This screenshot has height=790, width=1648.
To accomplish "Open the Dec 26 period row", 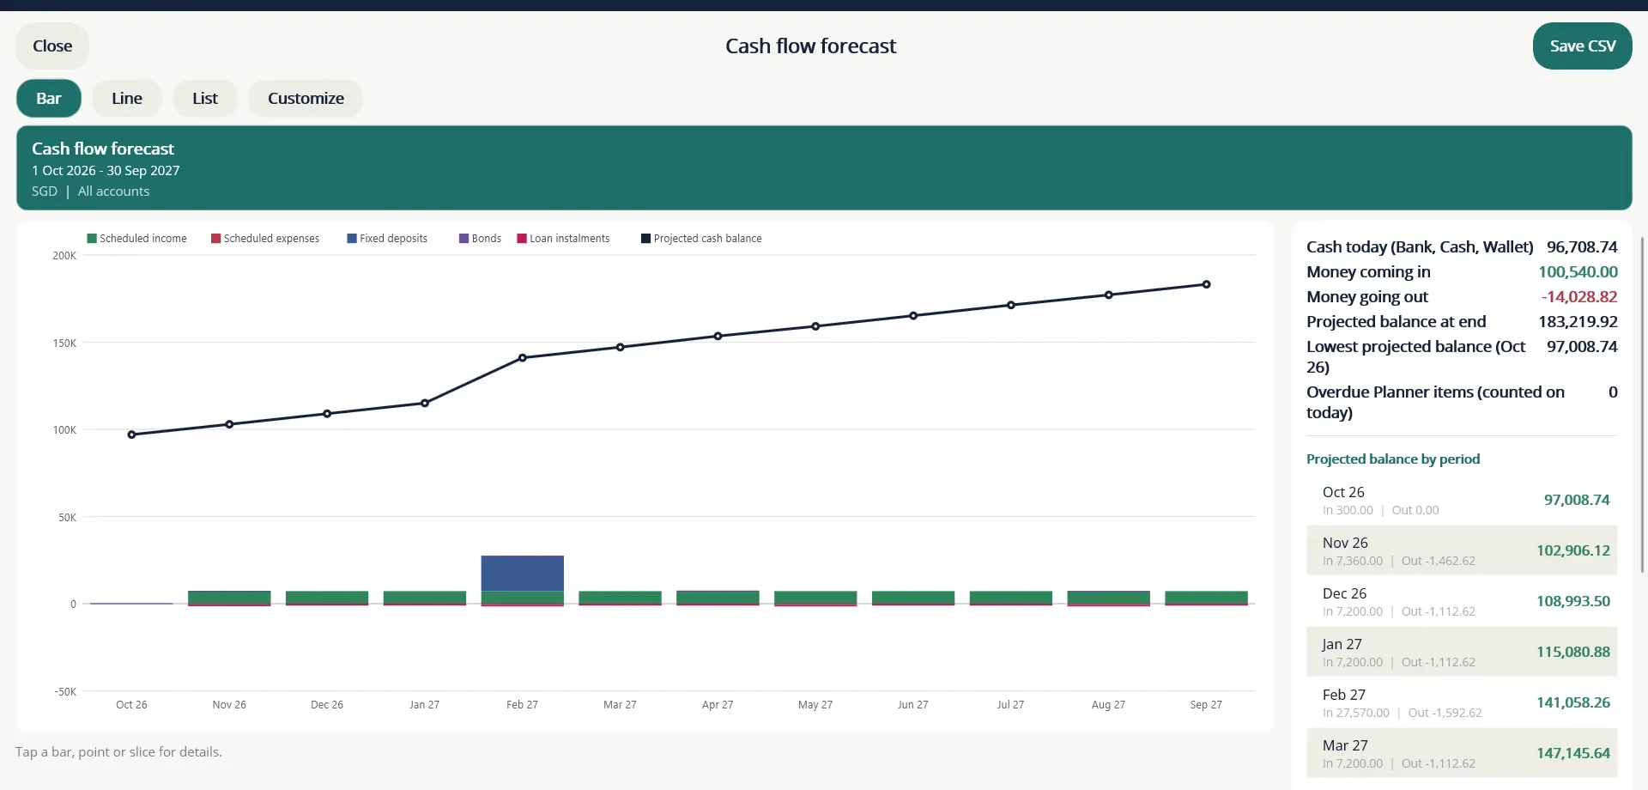I will [x=1462, y=601].
